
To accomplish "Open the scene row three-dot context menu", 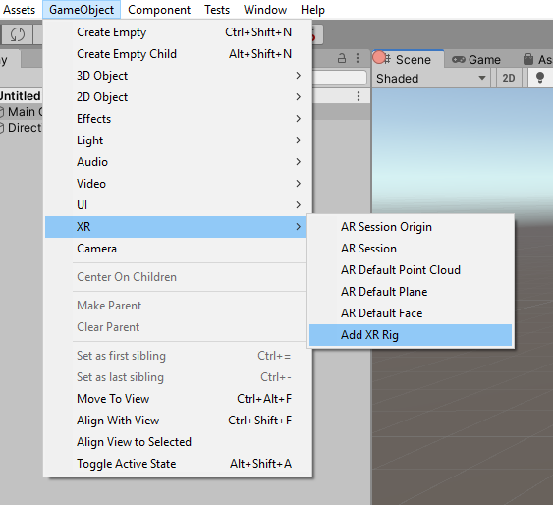I will coord(359,96).
